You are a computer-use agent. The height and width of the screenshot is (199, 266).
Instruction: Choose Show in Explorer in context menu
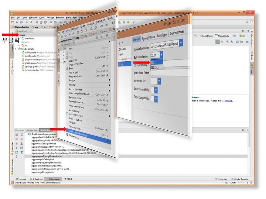click(x=75, y=119)
